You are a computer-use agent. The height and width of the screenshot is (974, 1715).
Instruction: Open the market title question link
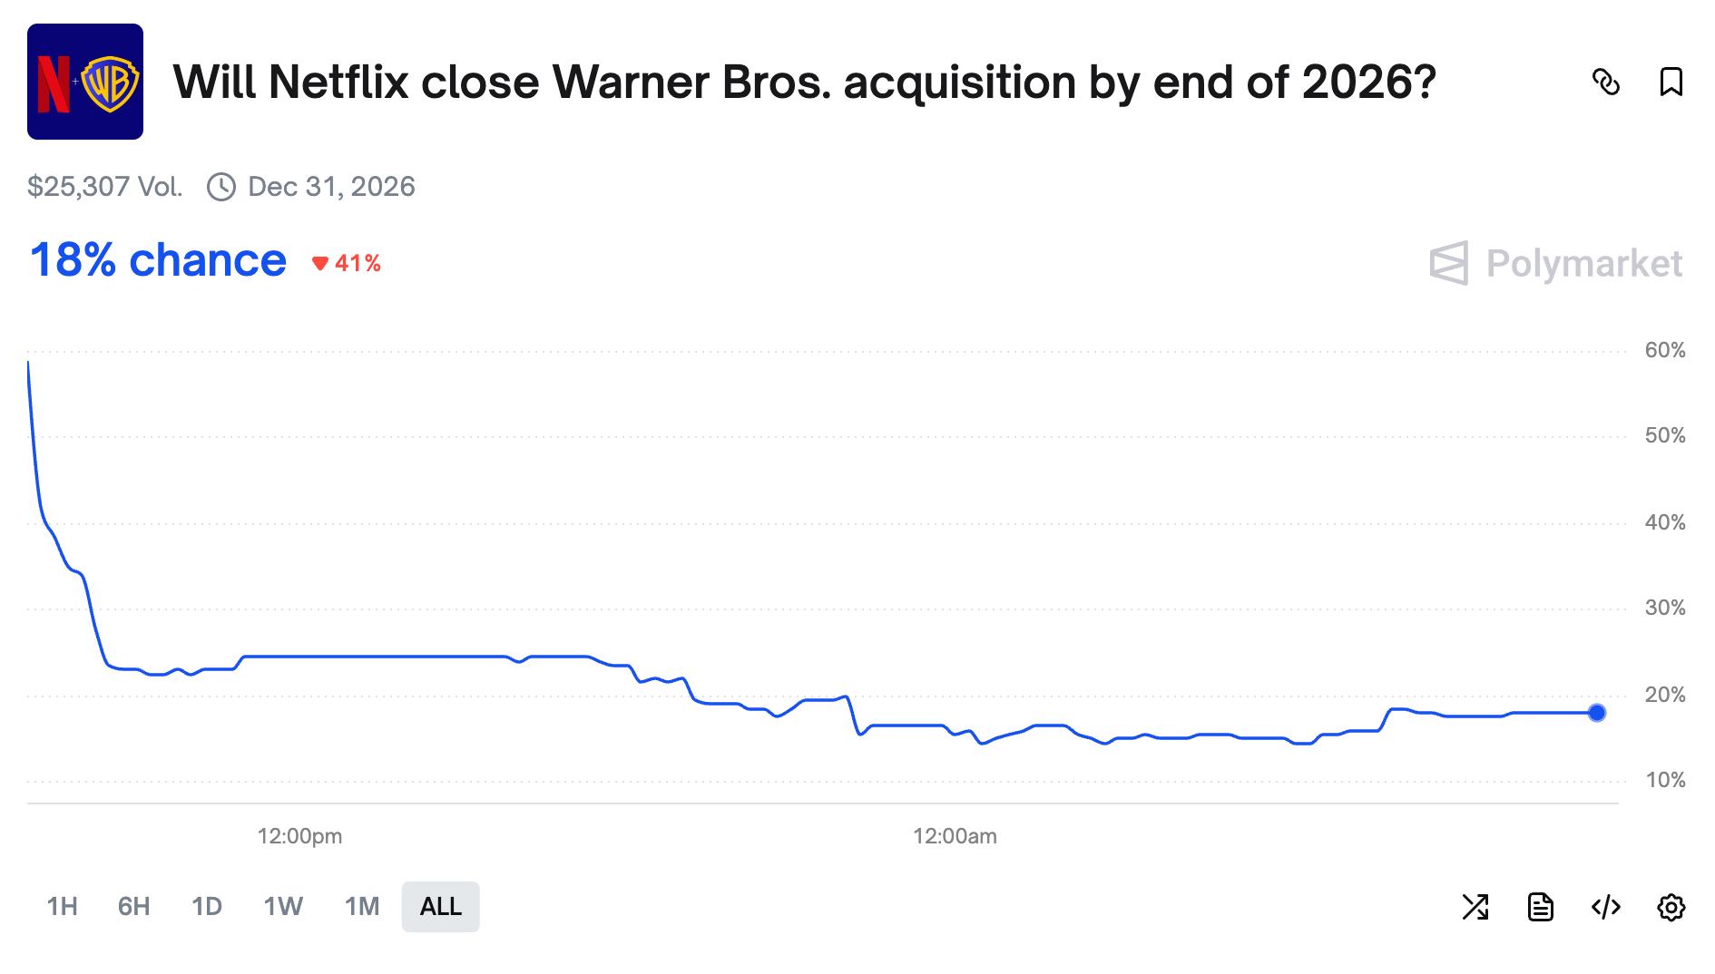806,82
